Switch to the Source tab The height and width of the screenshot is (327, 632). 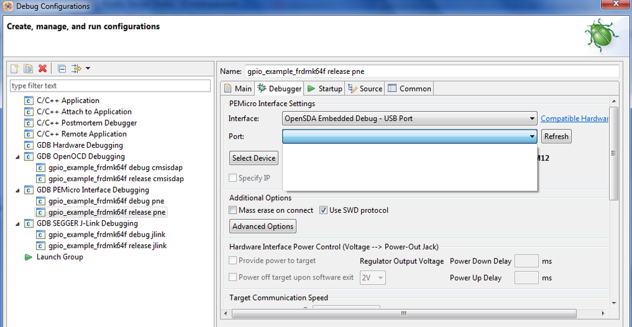365,88
